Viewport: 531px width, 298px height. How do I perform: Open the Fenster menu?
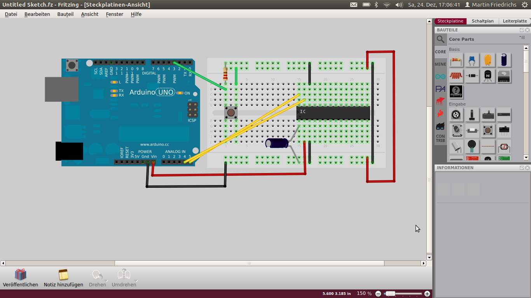pos(114,14)
